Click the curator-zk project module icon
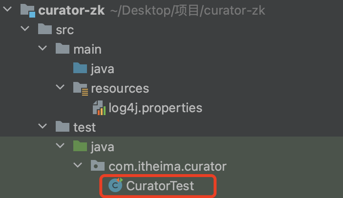 coord(27,11)
